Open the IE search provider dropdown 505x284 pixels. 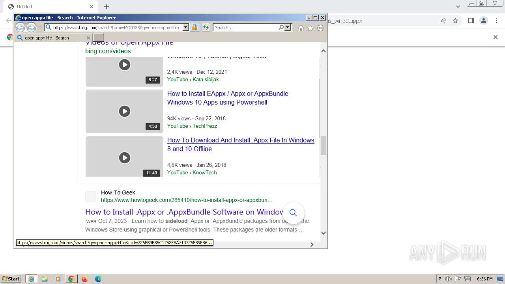click(288, 28)
